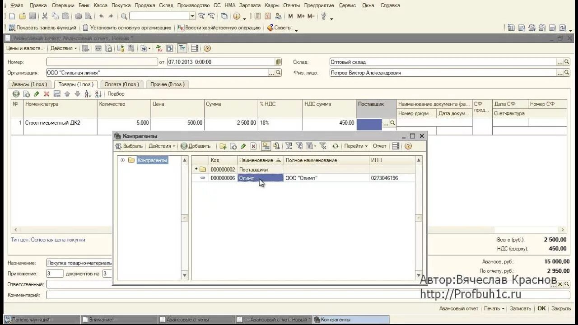Sort ascending icon in Товары toolbar

[88, 94]
